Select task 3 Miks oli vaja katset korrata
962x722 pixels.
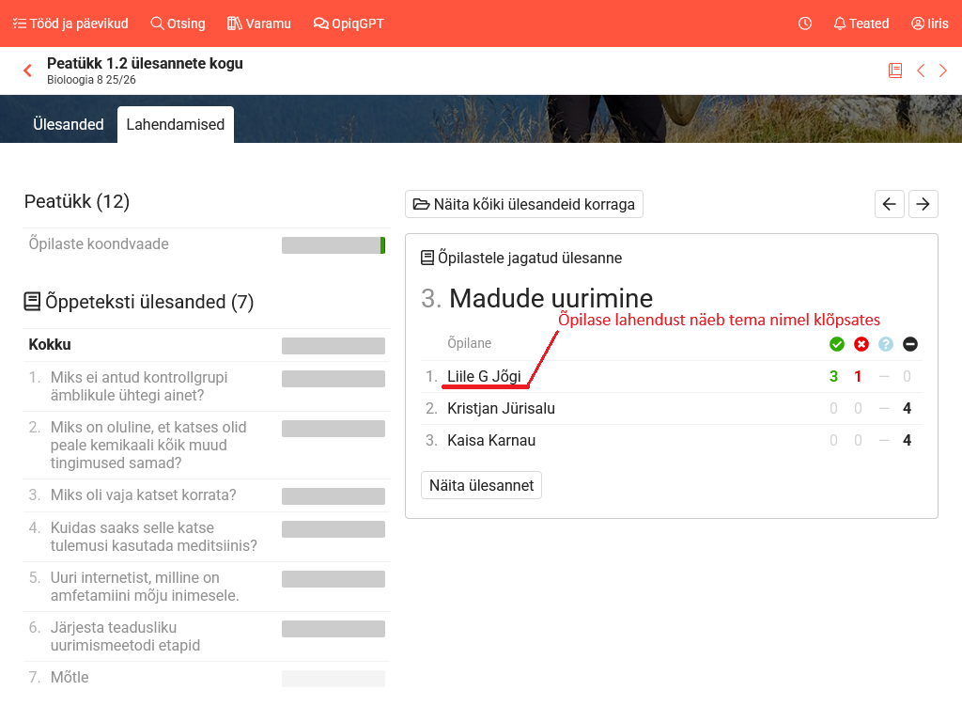coord(143,495)
